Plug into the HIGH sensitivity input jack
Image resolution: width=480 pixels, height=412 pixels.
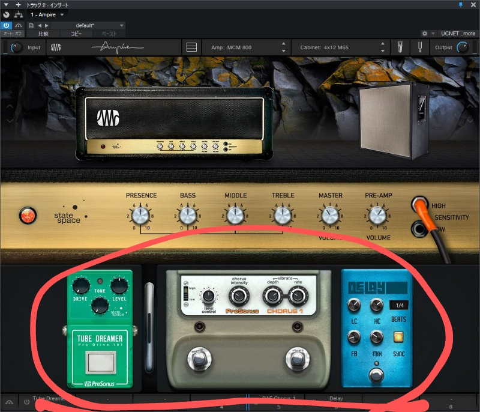click(419, 204)
